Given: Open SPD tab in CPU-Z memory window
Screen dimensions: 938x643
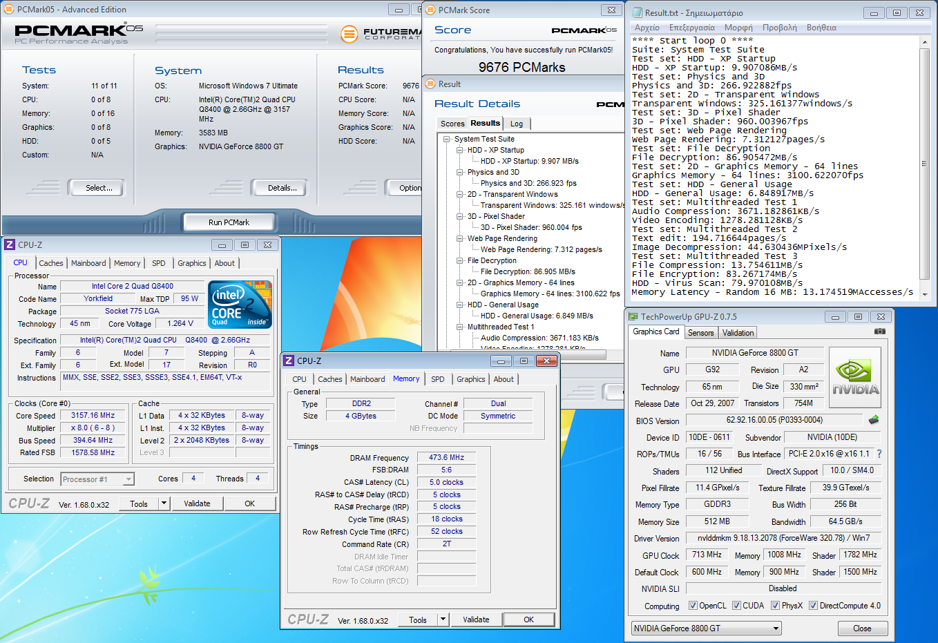Looking at the screenshot, I should (x=437, y=379).
